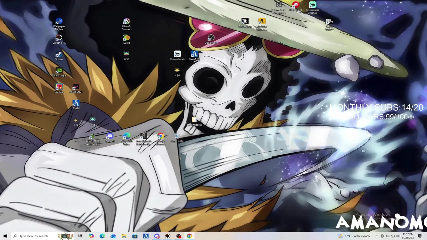Select the OBS Studio desktop icon

[211, 39]
